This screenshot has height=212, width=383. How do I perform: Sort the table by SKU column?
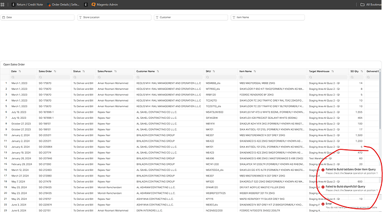coord(214,72)
